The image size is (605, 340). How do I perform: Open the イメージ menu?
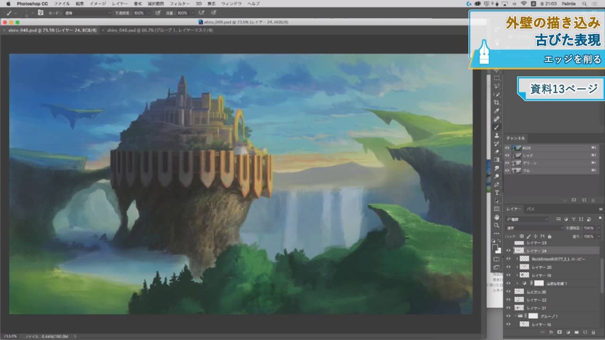[x=98, y=3]
